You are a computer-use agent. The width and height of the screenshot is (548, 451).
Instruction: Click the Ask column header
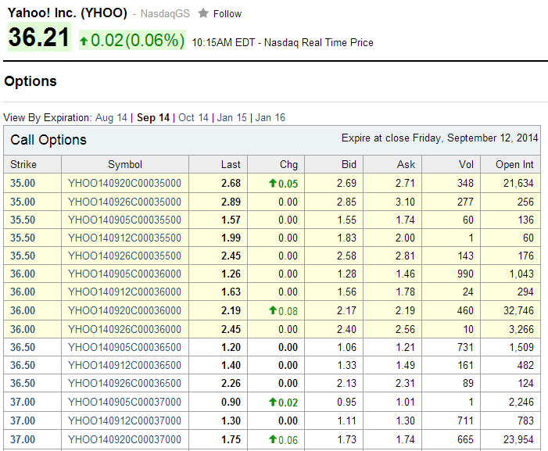click(x=406, y=164)
